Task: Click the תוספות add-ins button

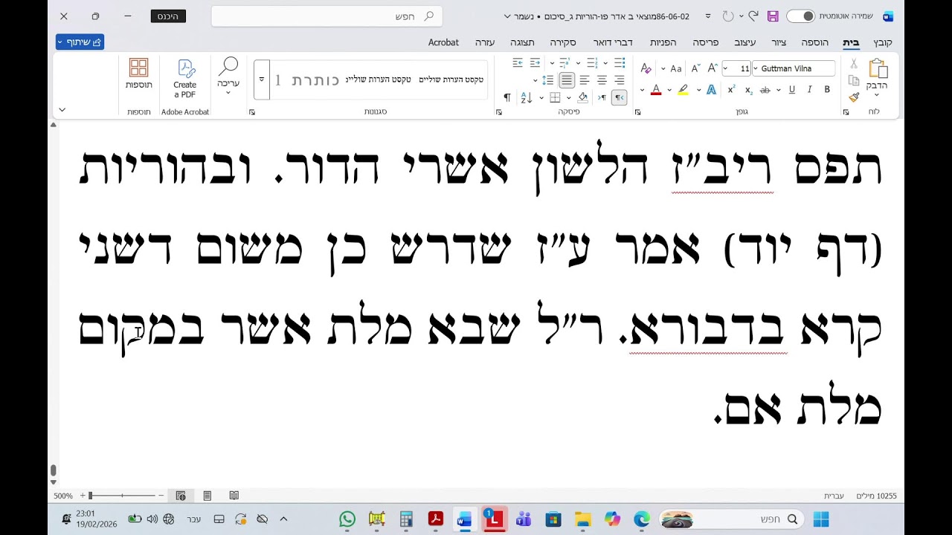Action: [x=139, y=74]
